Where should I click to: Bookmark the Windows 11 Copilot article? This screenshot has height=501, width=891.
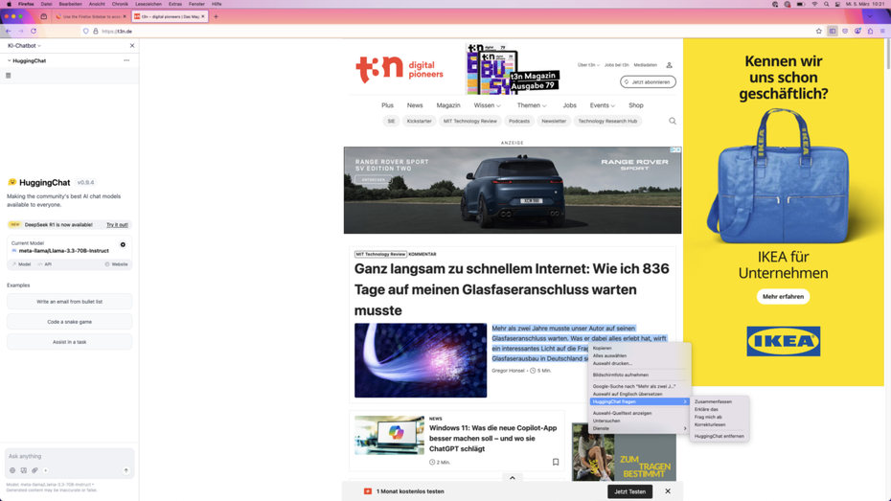pyautogui.click(x=556, y=462)
